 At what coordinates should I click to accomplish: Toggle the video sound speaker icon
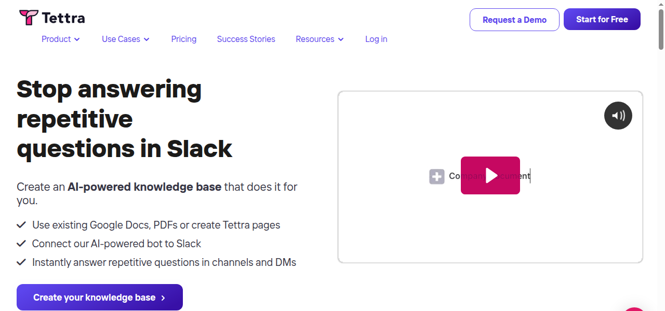click(x=618, y=116)
